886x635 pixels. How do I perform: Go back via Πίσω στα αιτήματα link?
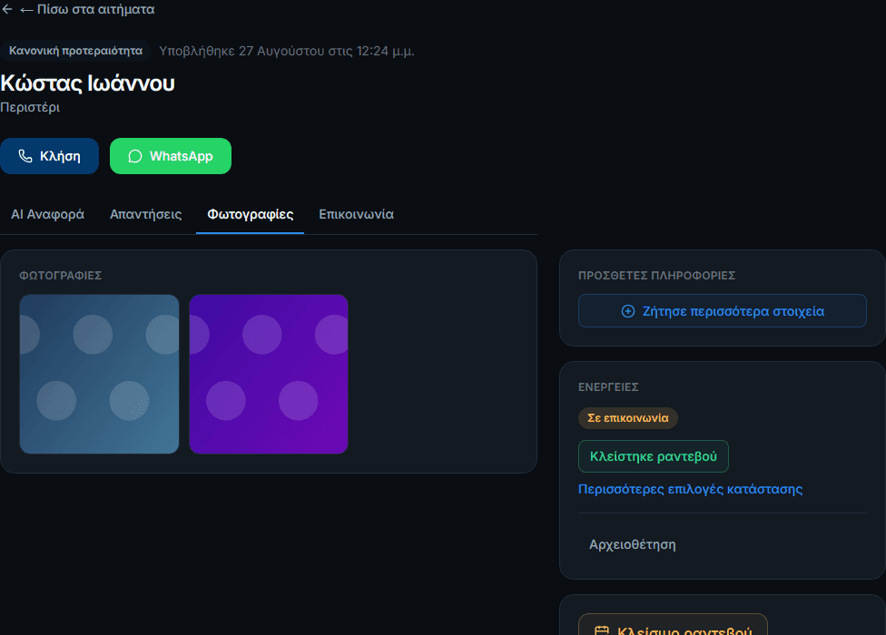(87, 9)
